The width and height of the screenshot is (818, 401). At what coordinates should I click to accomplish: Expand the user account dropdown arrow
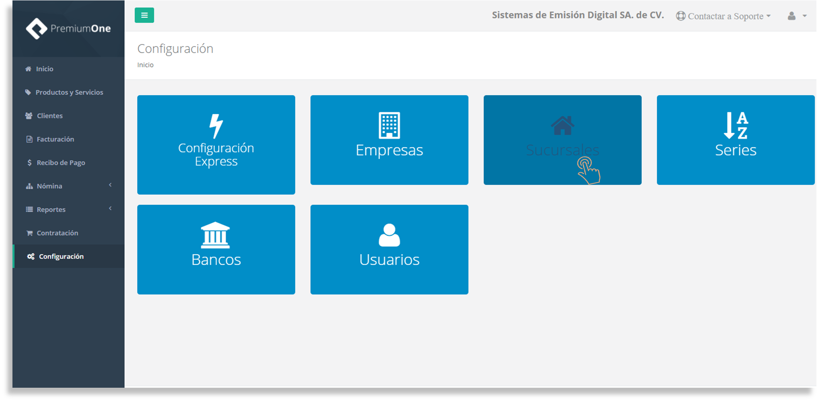click(x=805, y=16)
